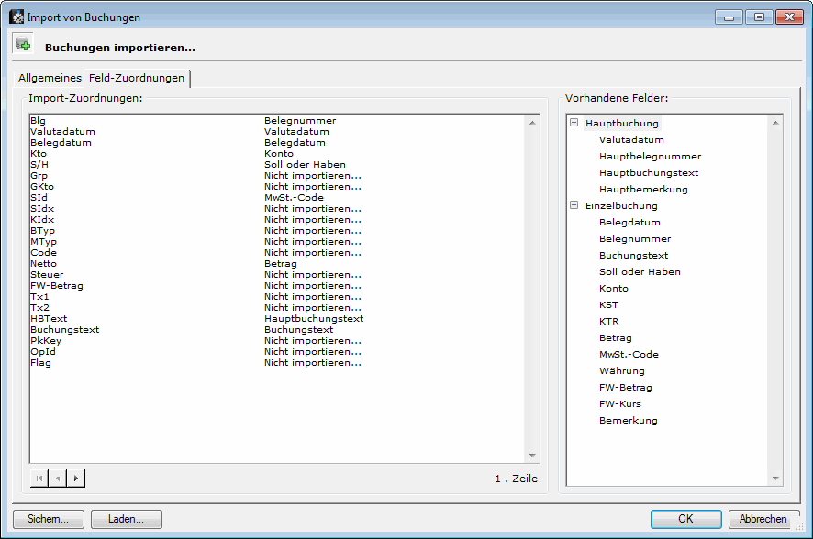Screen dimensions: 813x539
Task: Pick Währung from Einzelbuchung fields
Action: tap(621, 371)
